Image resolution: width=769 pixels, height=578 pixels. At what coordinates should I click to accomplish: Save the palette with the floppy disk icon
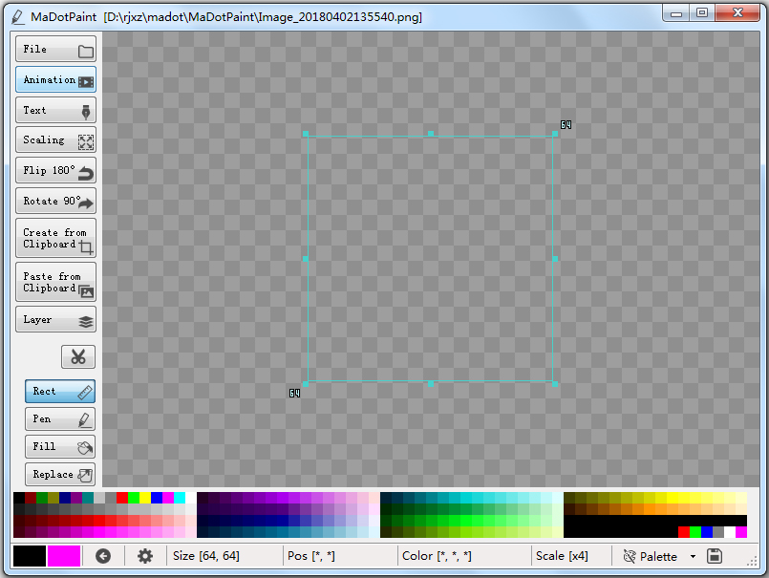715,556
